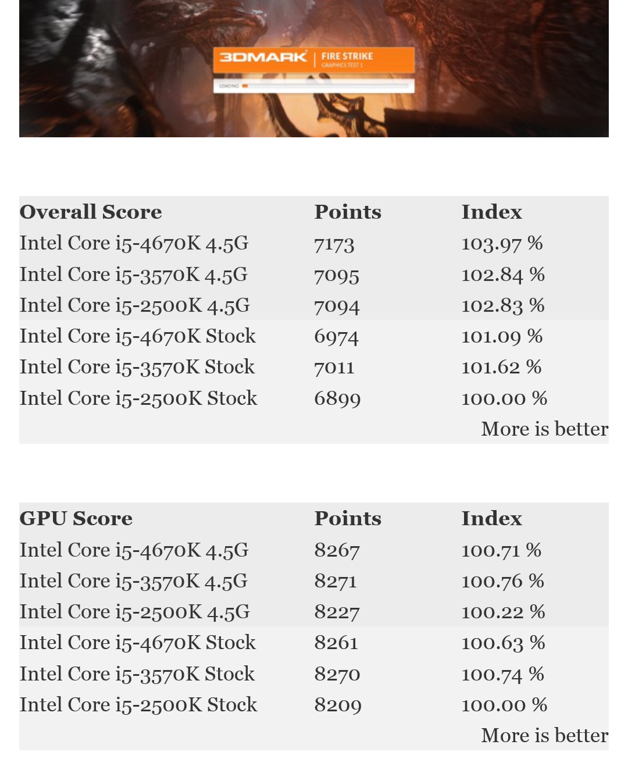Select the i5-4670K 4.5G row under Overall Score

134,243
